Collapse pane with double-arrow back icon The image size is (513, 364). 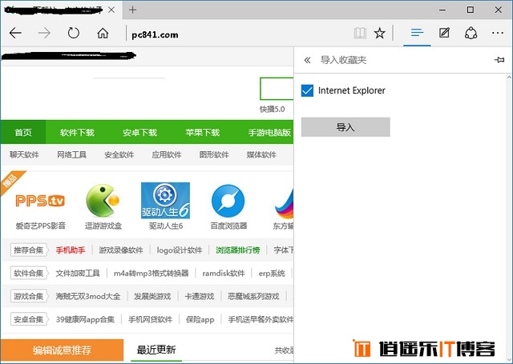click(x=307, y=60)
